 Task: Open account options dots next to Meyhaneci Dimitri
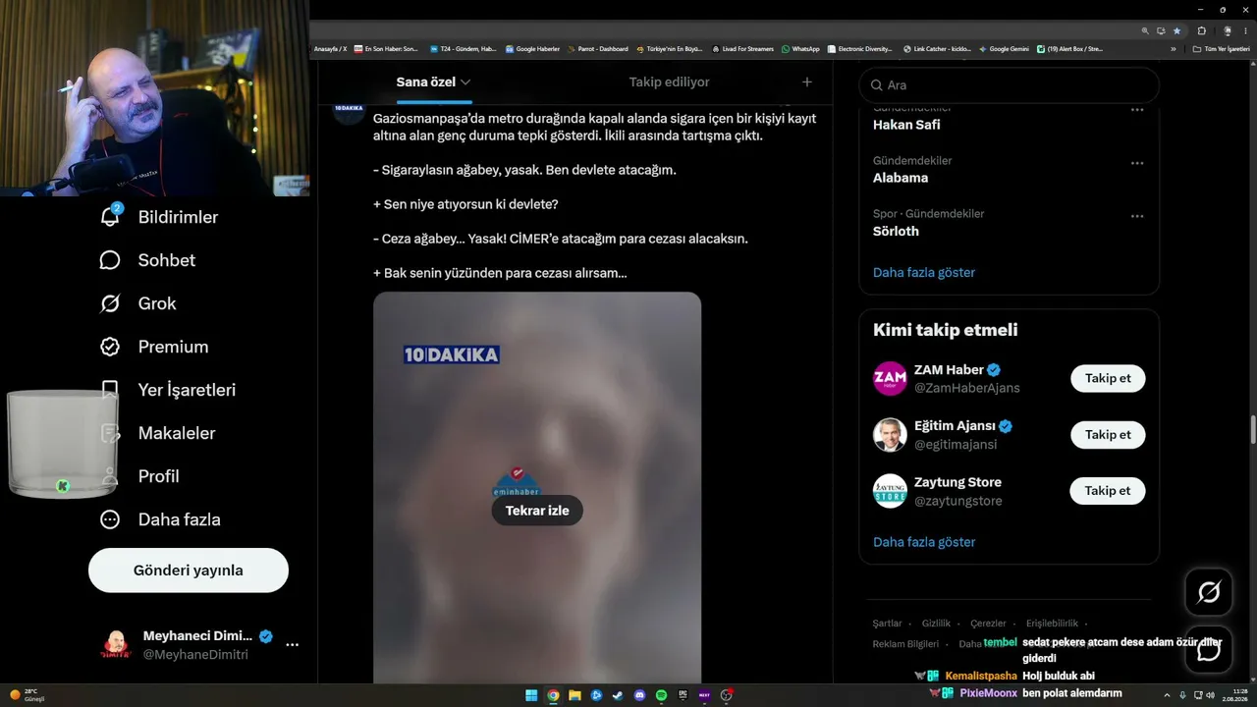(x=292, y=645)
